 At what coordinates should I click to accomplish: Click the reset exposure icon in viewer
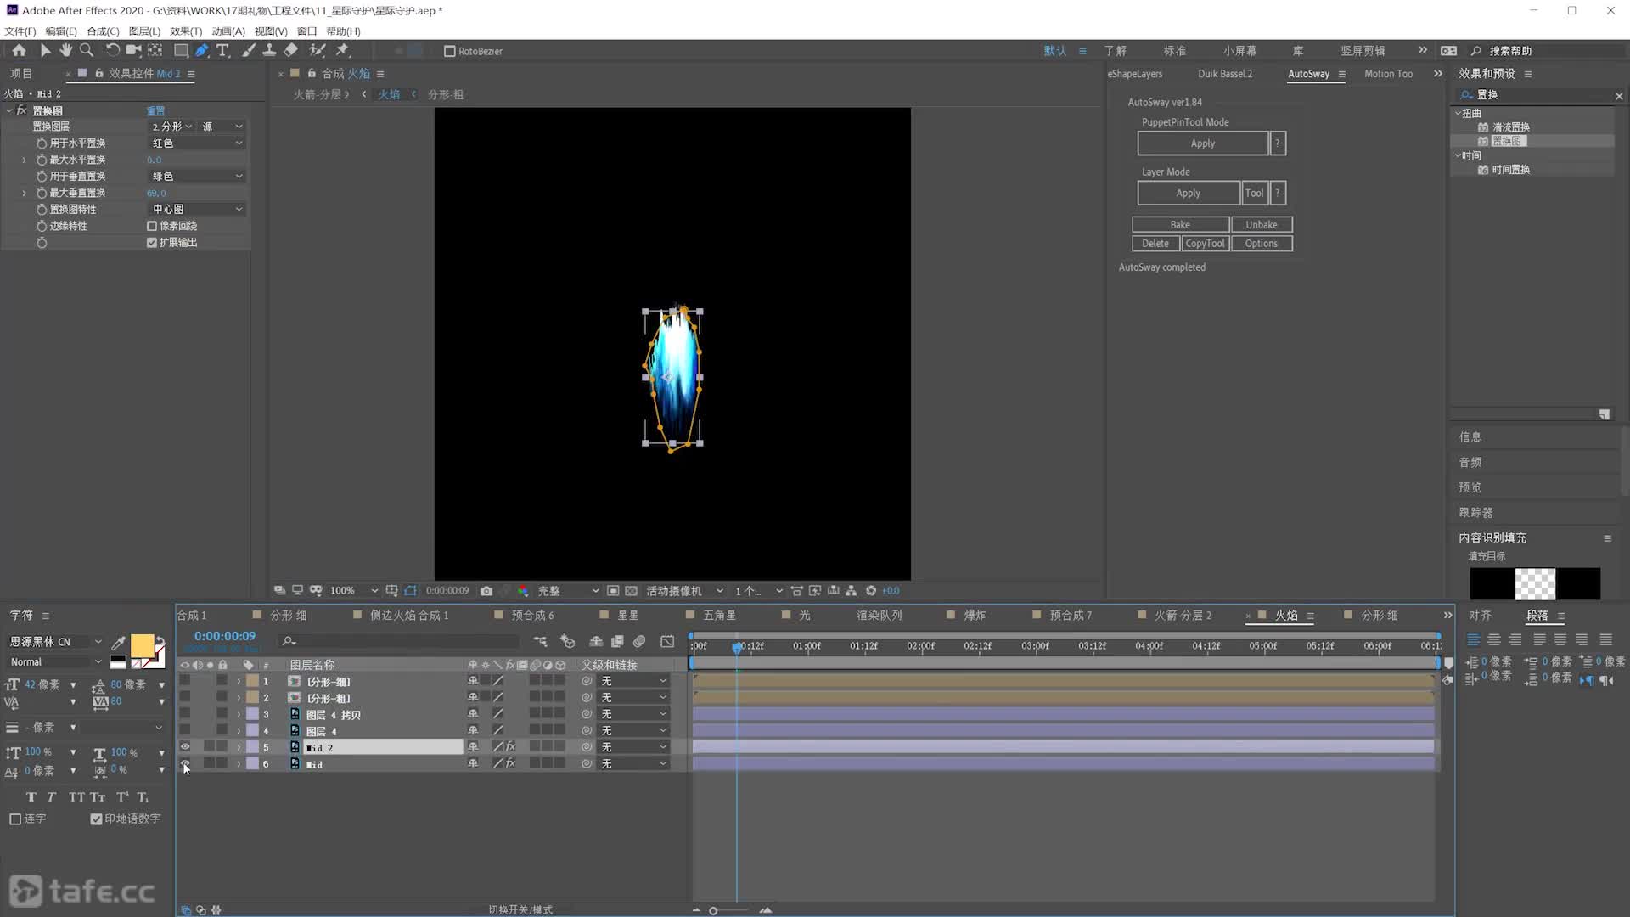pos(871,590)
